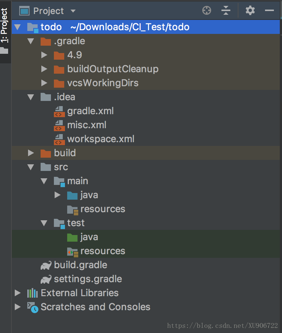Select gradle.xml file name
The height and width of the screenshot is (333, 282).
click(x=90, y=111)
